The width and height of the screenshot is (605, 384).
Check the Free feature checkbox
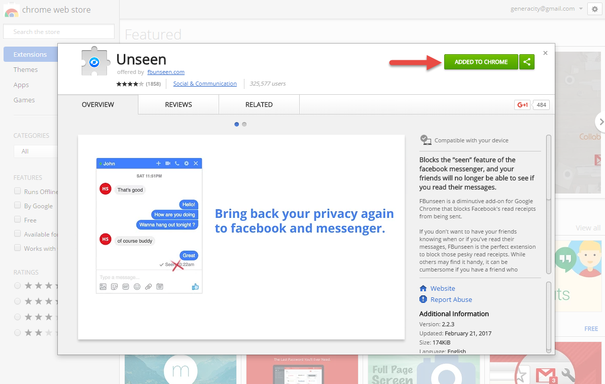[18, 220]
